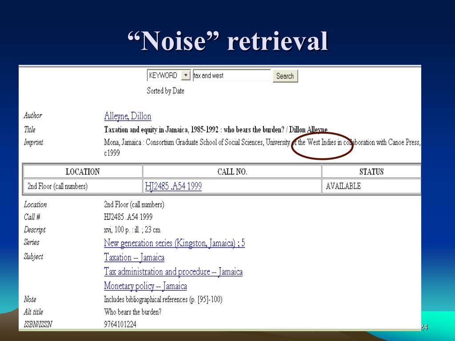This screenshot has height=341, width=455.
Task: Open the KEYWORD search type dropdown
Action: point(169,75)
